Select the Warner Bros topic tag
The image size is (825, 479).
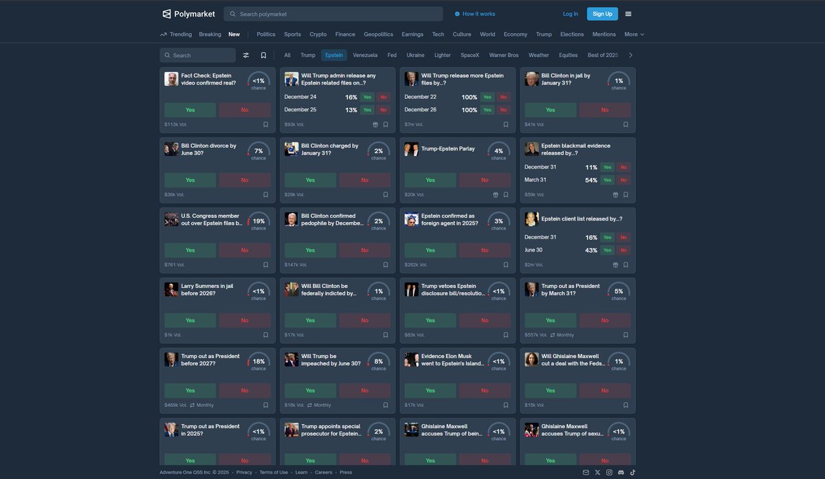click(x=504, y=55)
